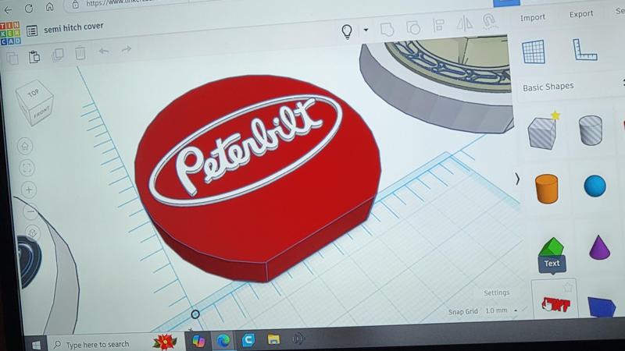Click the Fit all in view icon

tap(27, 168)
